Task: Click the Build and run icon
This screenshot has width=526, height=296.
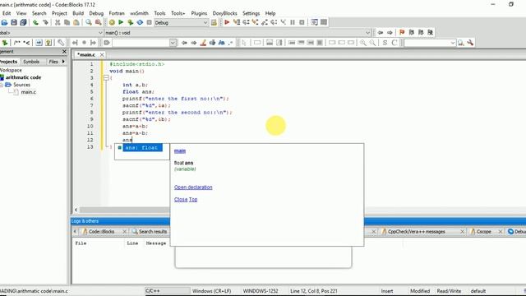Action: tap(130, 22)
